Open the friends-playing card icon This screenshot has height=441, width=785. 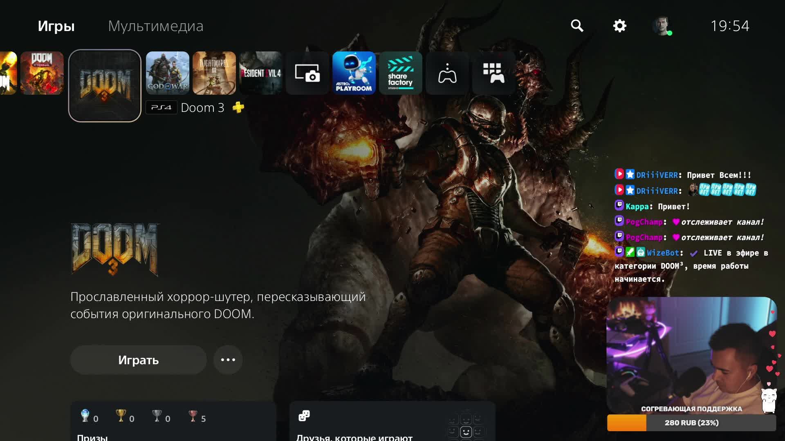coord(304,416)
